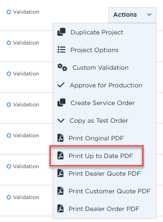
Task: Select the third Validation radio circle
Action: click(9, 74)
